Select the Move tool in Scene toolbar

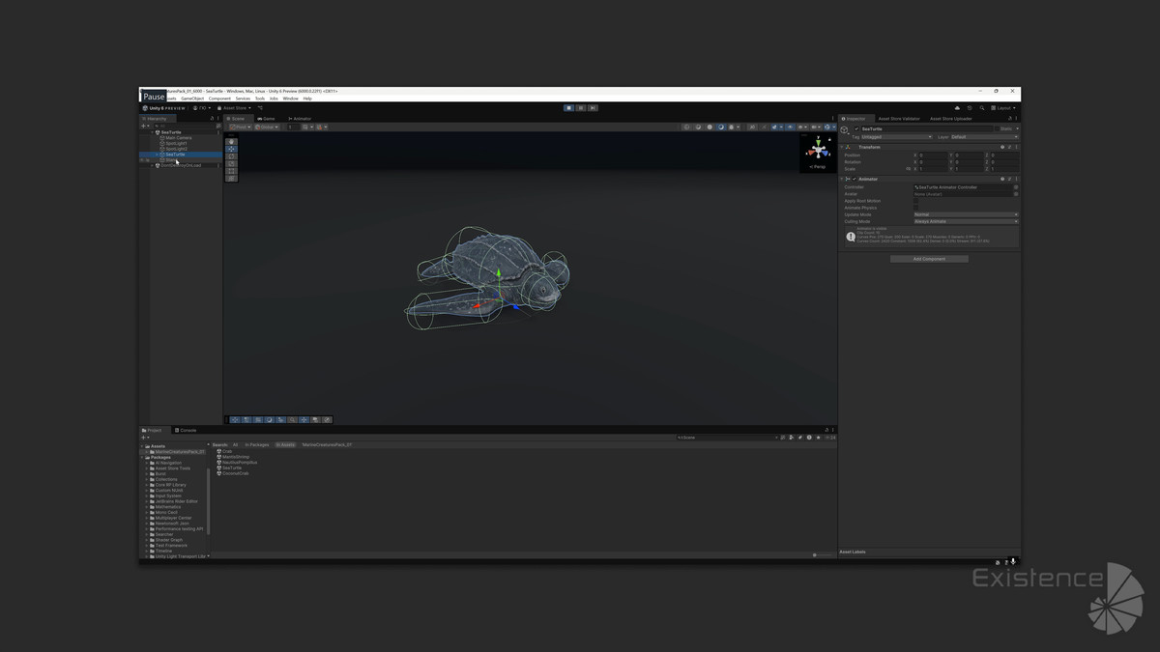point(231,149)
